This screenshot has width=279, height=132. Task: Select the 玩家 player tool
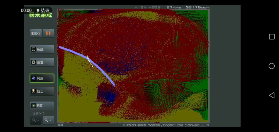pyautogui.click(x=42, y=106)
